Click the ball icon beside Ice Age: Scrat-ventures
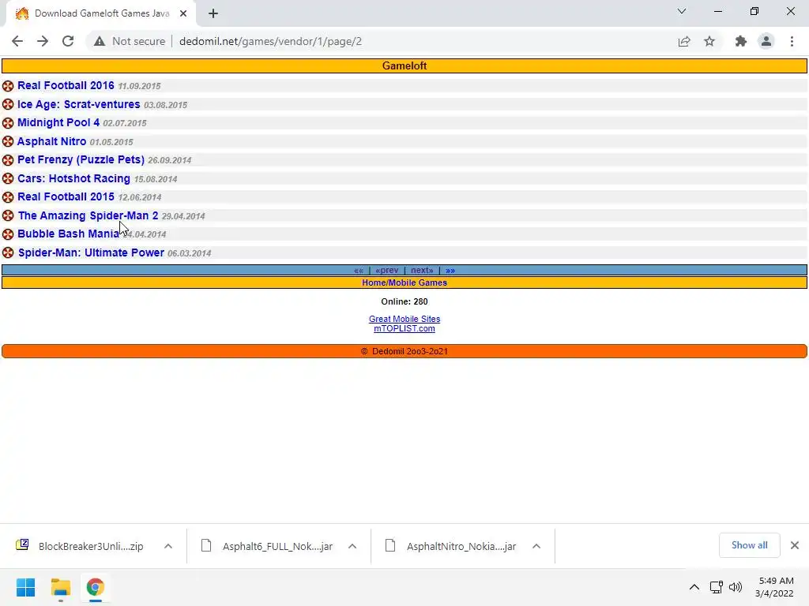 (8, 104)
